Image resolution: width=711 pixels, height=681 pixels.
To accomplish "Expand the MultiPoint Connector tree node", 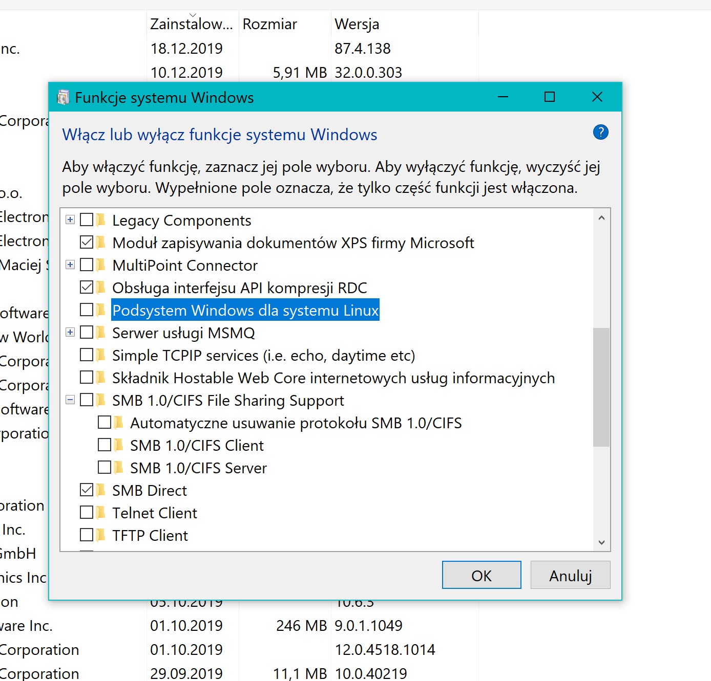I will click(70, 265).
